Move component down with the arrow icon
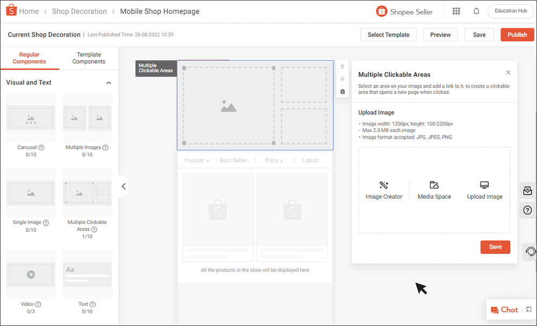The width and height of the screenshot is (537, 326). tap(343, 79)
